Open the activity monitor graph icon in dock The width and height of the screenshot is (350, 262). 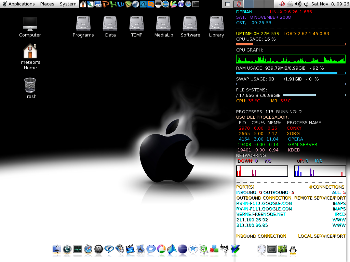[x=78, y=249]
